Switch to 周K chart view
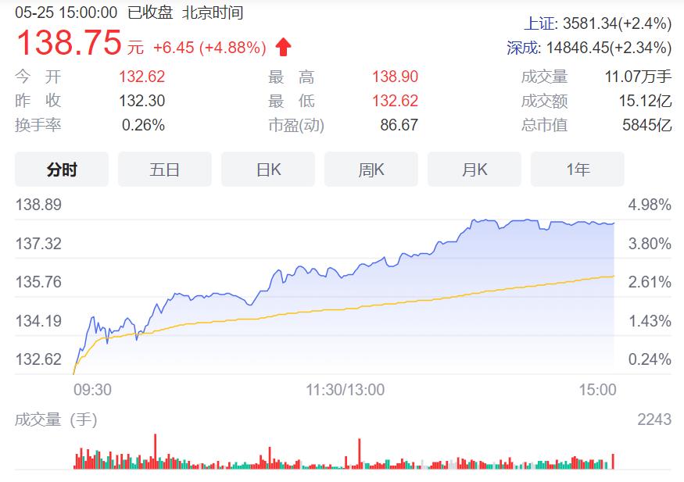The height and width of the screenshot is (482, 684). click(371, 170)
